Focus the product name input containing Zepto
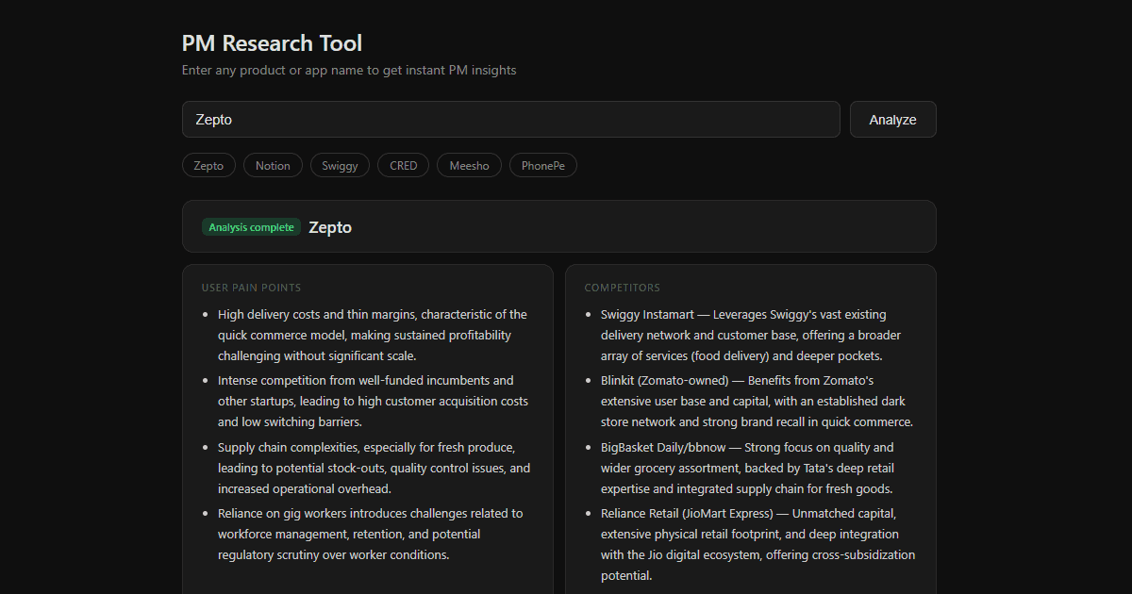This screenshot has height=594, width=1132. [510, 120]
